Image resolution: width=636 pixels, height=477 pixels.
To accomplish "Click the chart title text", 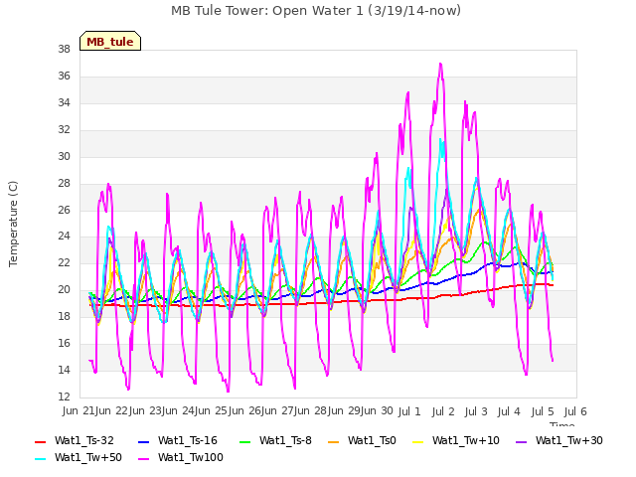I will pyautogui.click(x=316, y=11).
